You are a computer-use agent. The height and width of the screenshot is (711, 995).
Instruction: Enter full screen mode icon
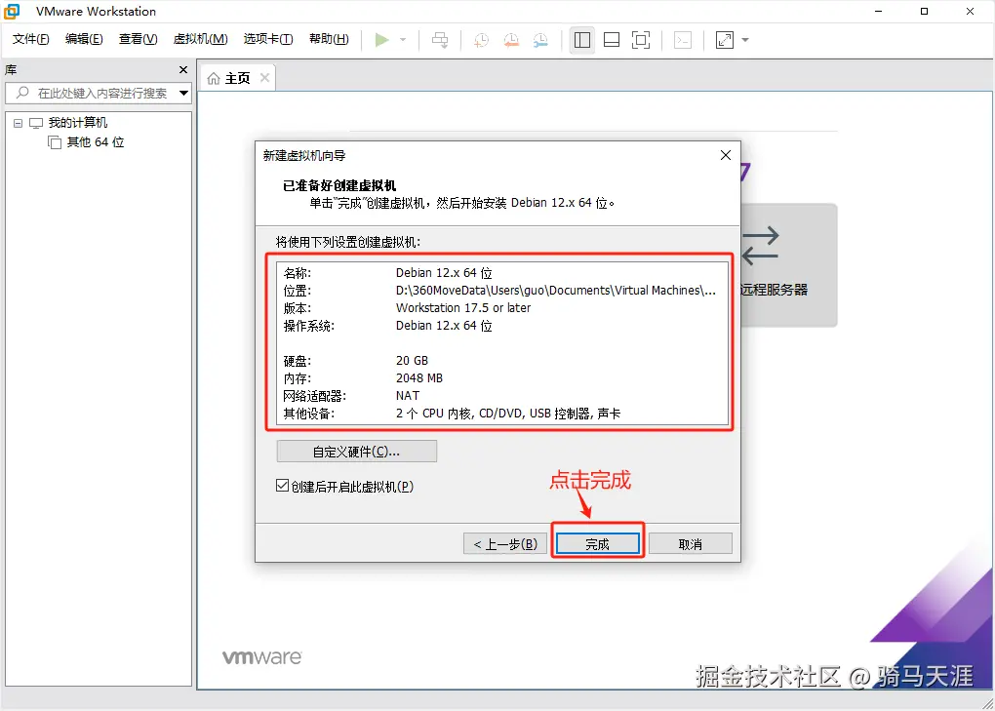point(641,40)
